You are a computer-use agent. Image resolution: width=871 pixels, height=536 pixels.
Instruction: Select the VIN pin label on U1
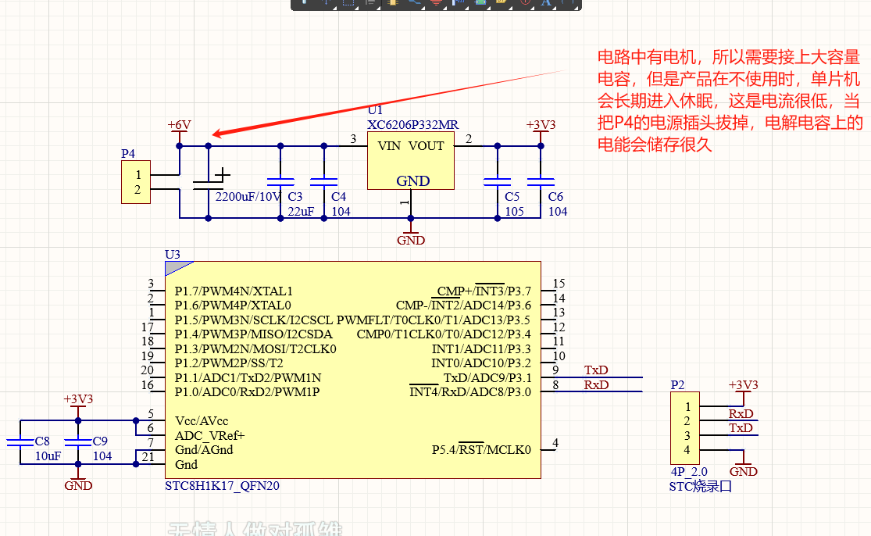point(389,146)
